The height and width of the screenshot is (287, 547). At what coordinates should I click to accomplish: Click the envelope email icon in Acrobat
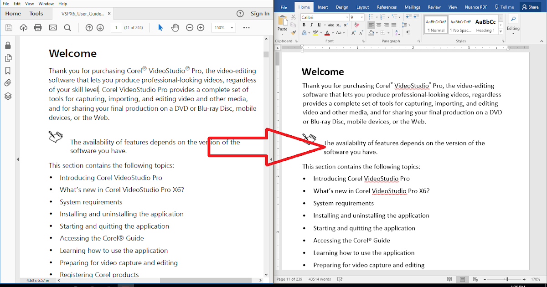[53, 28]
